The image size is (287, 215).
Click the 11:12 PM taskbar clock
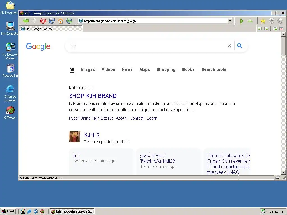[276, 212]
